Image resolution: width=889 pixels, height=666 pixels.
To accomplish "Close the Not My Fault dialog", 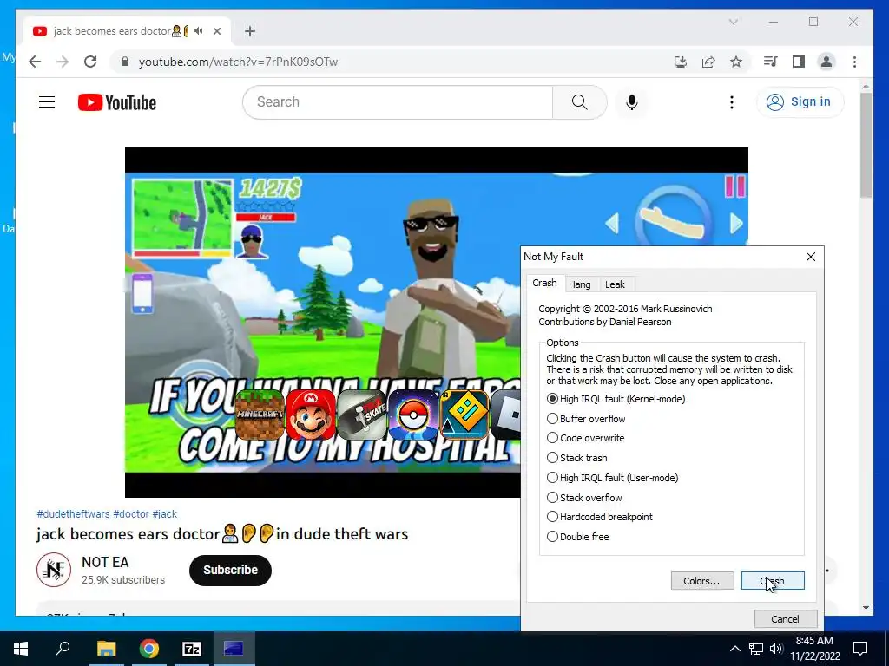I will pos(811,257).
